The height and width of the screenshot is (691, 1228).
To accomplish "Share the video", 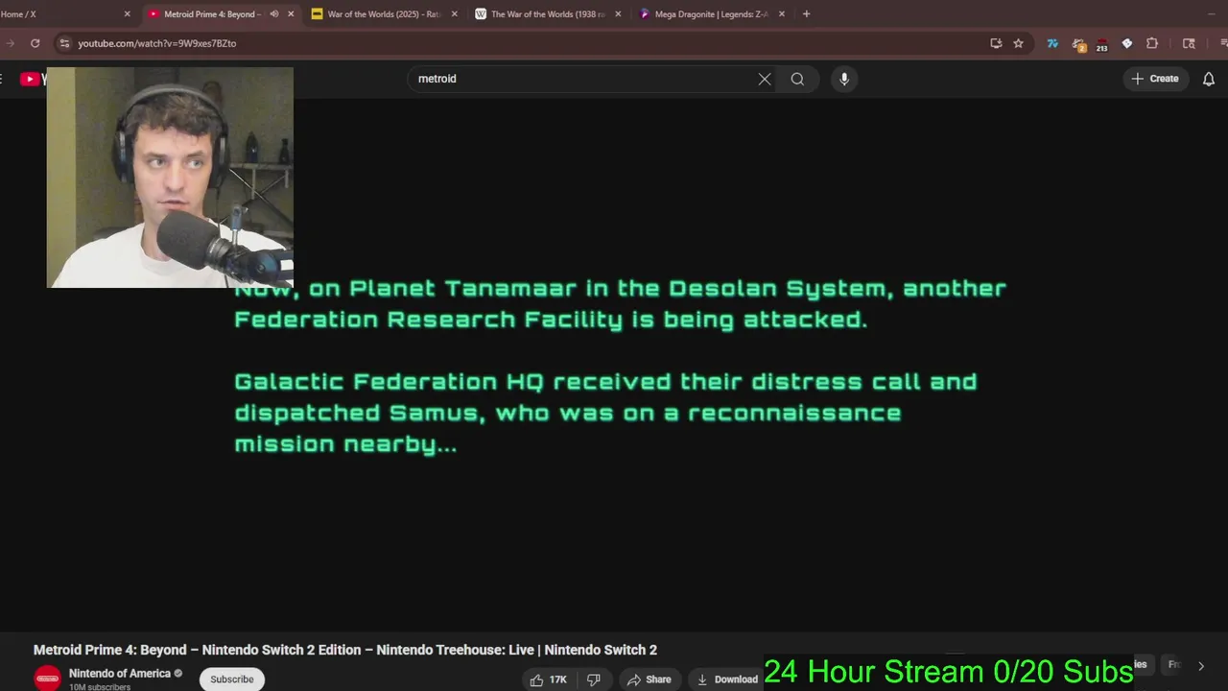I will click(649, 679).
